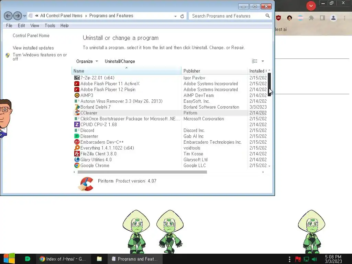The image size is (352, 264).
Task: Open View installed updates link
Action: (33, 48)
